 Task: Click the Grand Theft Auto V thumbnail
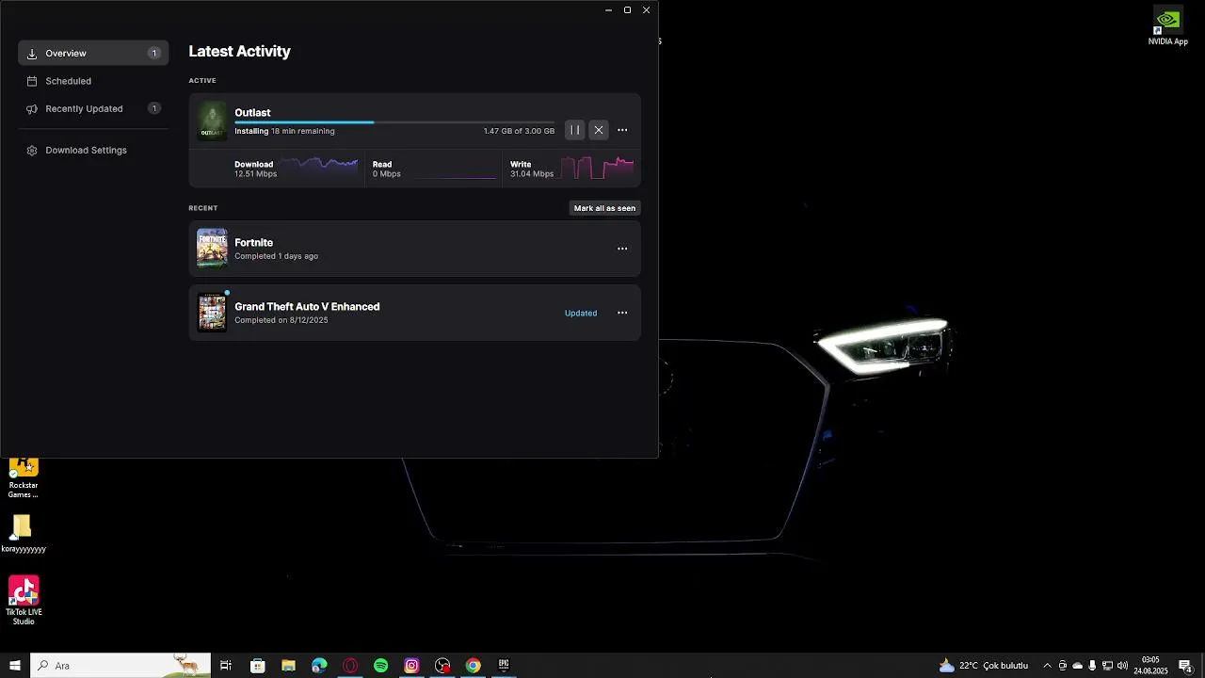(212, 313)
